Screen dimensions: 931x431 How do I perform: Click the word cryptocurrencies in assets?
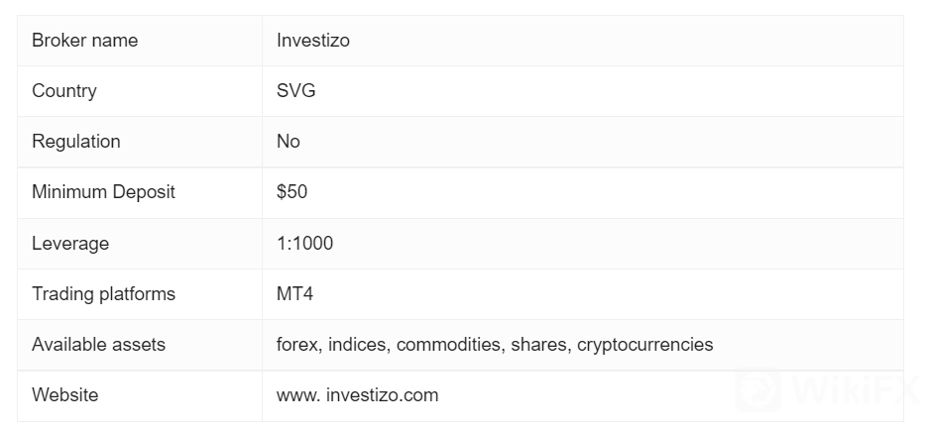644,344
